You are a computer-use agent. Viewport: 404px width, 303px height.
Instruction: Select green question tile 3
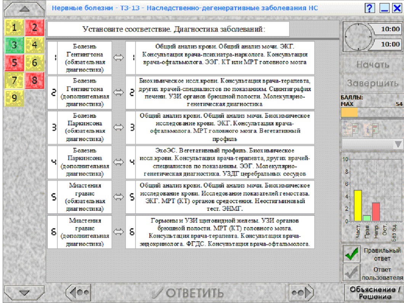[14, 45]
